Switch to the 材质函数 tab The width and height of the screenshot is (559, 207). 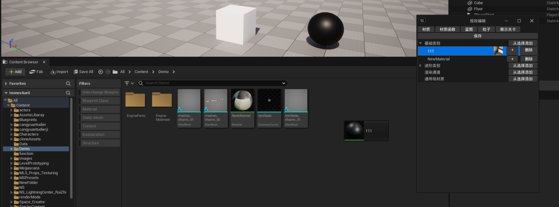(447, 29)
